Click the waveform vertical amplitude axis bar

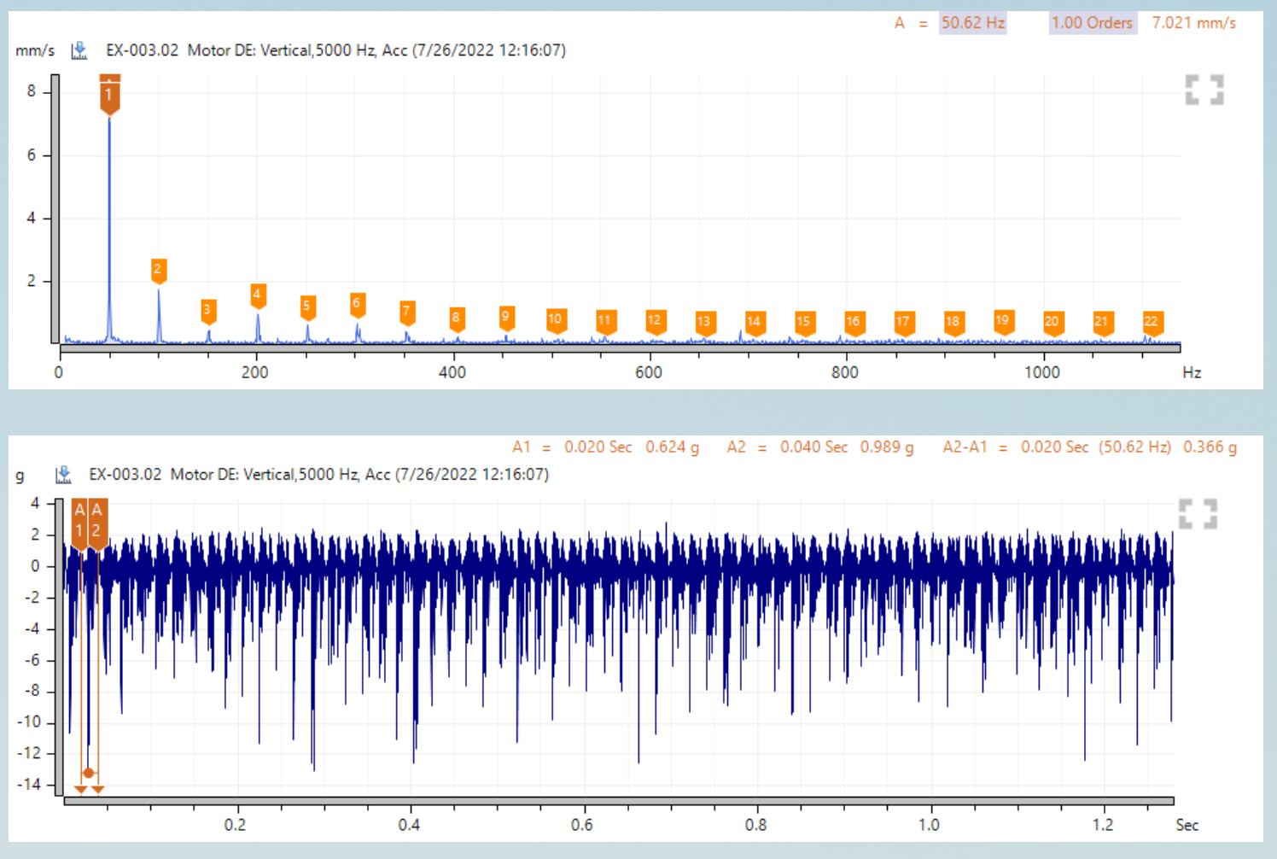pos(60,648)
